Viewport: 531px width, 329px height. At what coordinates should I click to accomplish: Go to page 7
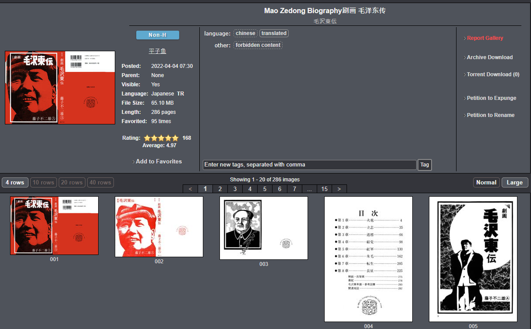point(294,189)
